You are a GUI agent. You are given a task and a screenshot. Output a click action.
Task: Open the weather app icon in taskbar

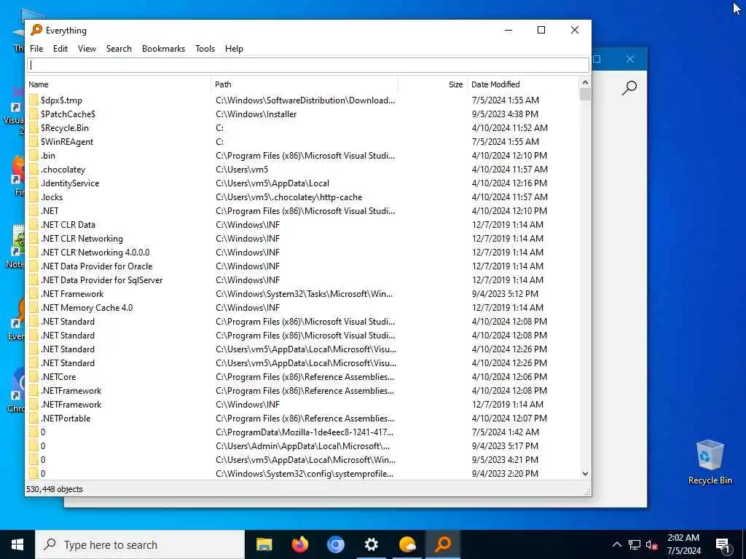click(407, 544)
